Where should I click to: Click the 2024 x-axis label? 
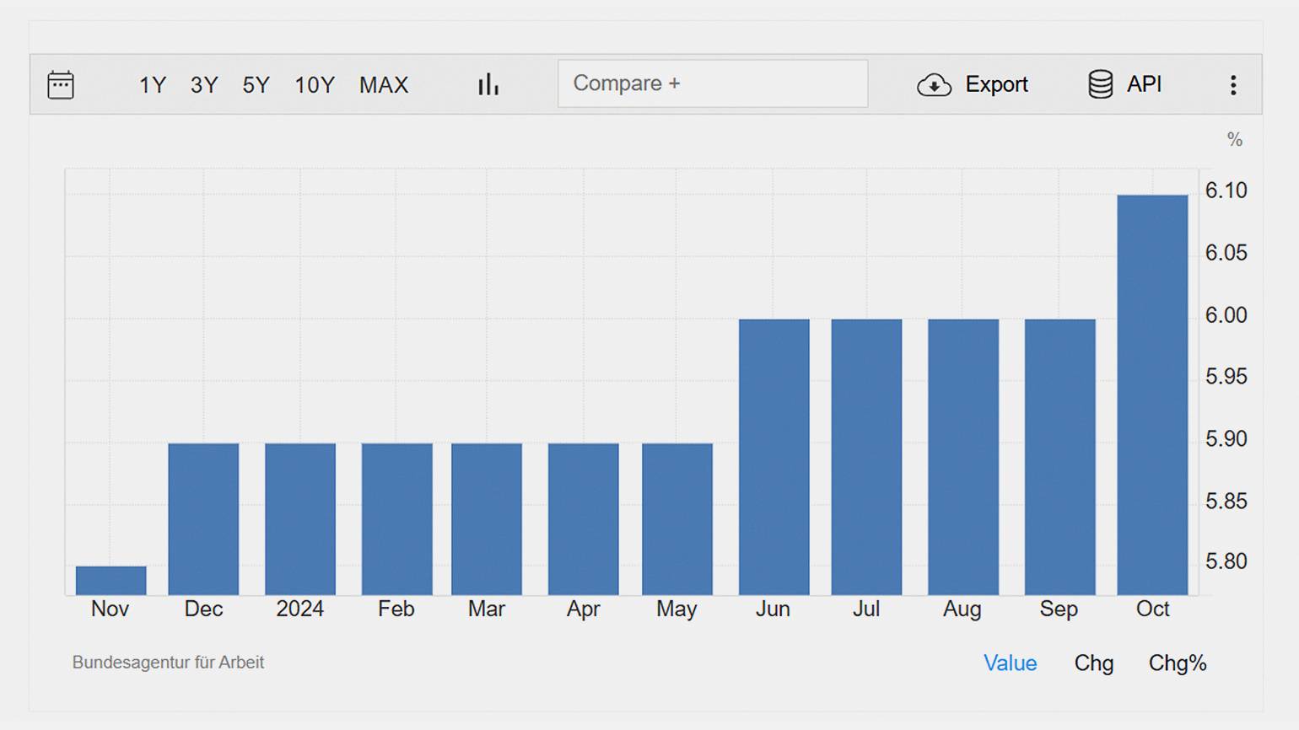[x=300, y=609]
